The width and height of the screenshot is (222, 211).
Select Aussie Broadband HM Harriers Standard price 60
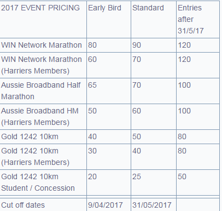(137, 111)
